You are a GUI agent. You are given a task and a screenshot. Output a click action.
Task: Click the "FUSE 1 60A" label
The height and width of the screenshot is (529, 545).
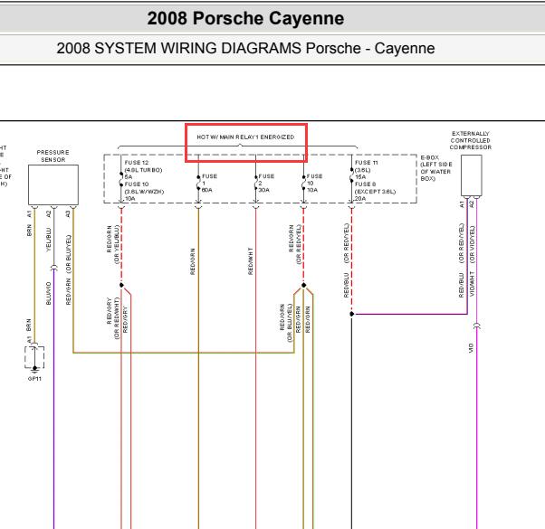209,183
